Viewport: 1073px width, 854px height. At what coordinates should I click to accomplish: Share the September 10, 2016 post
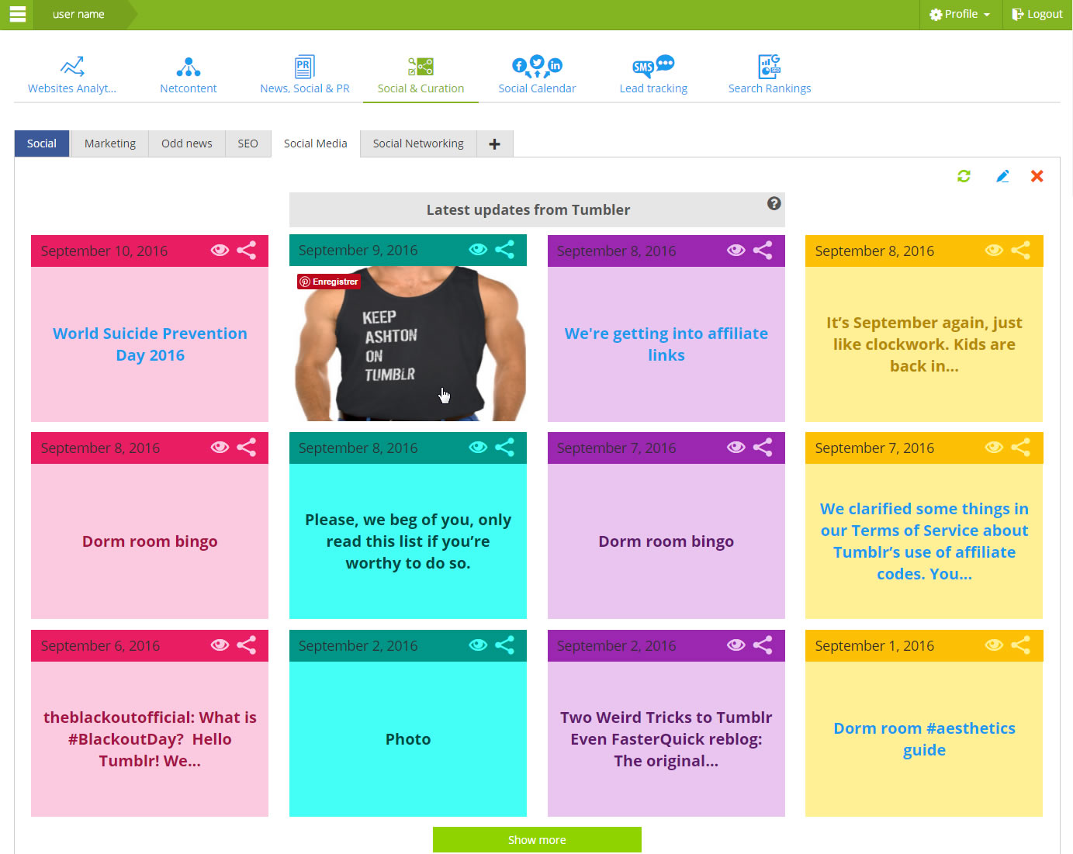pos(247,251)
